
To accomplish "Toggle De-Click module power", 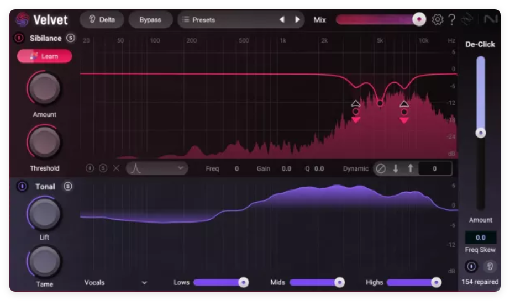I will point(471,266).
